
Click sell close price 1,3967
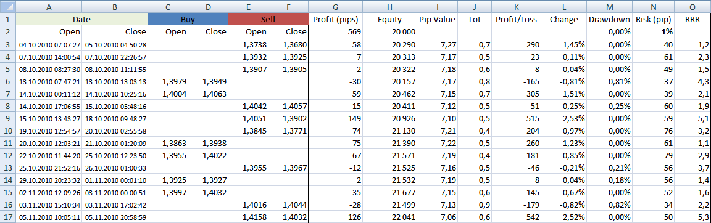point(288,168)
